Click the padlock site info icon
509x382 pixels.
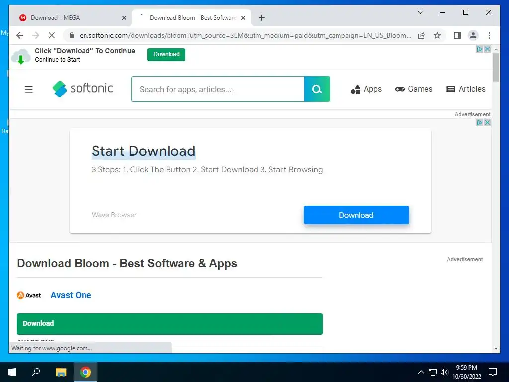point(72,35)
